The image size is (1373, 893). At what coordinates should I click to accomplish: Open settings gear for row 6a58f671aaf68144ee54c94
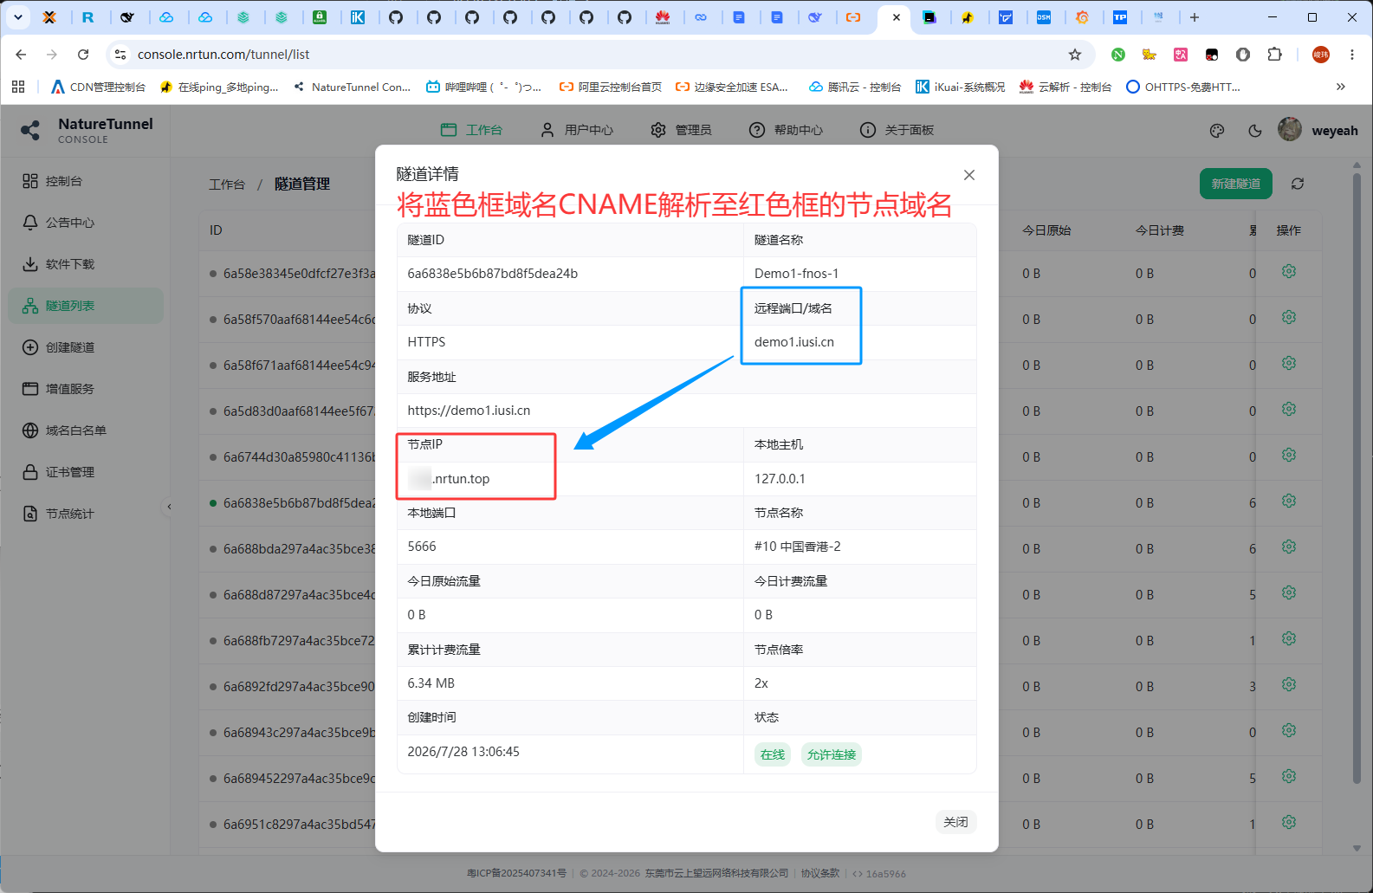(1289, 364)
